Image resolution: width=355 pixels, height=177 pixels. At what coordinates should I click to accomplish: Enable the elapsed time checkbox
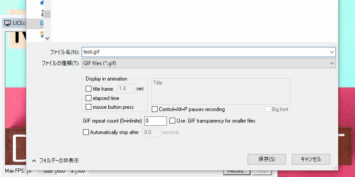[x=88, y=98]
